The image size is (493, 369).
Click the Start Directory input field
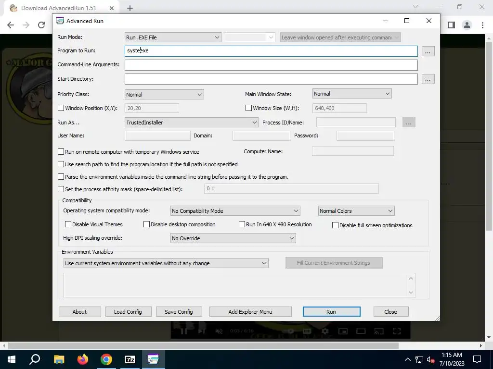[271, 79]
